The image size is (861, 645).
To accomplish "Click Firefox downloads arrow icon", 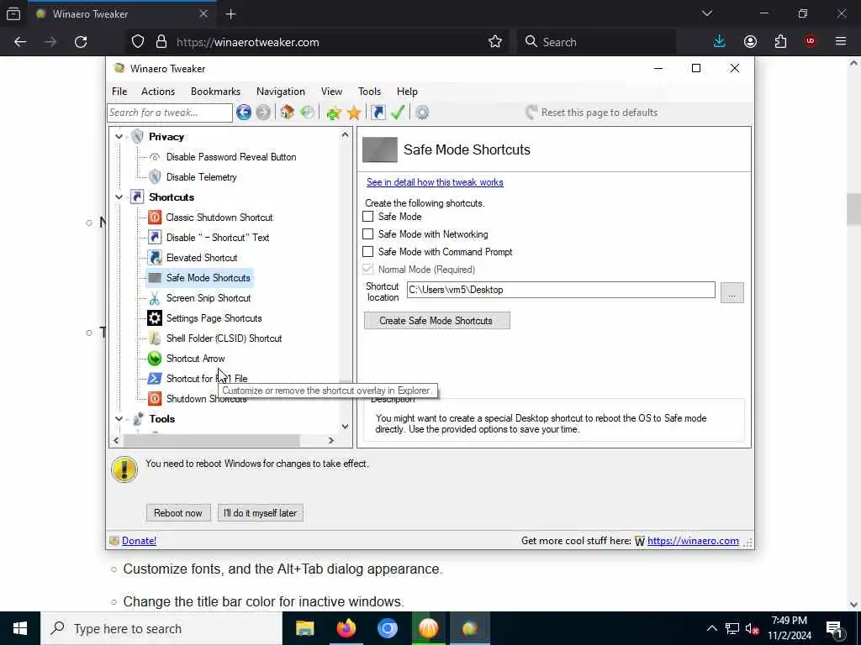I will click(720, 42).
